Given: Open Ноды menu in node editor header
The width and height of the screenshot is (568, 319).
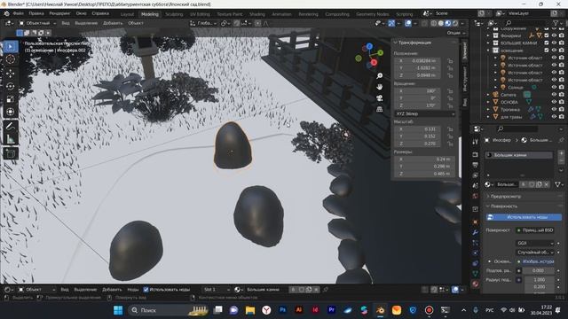Looking at the screenshot, I should click(x=133, y=290).
